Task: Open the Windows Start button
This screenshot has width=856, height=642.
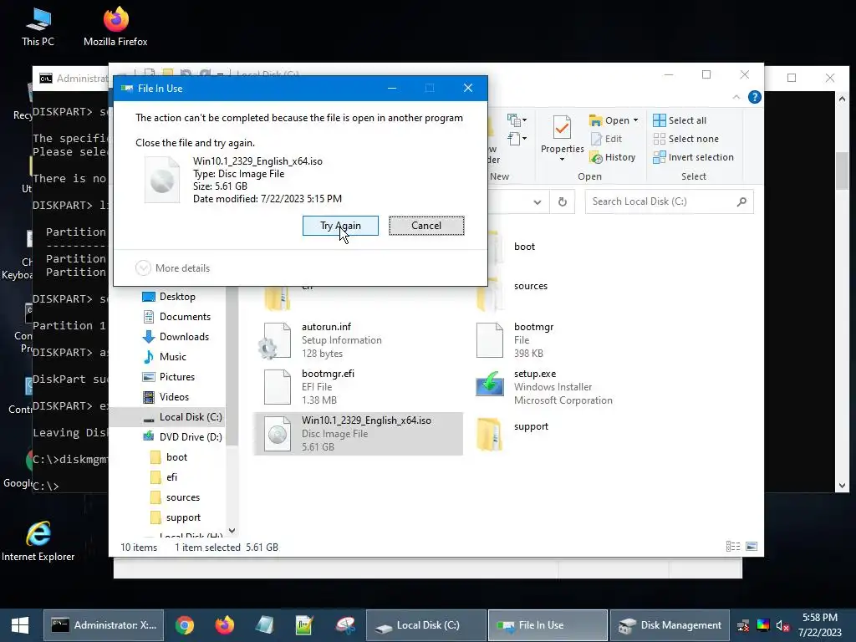Action: 20,625
